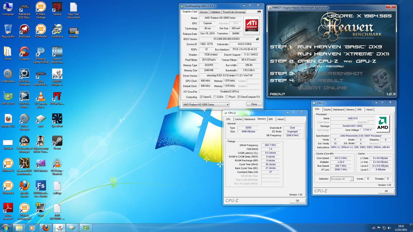The image size is (413, 232).
Task: Toggle the OpenCL checkbox in GPU-Z
Action: tap(201, 97)
